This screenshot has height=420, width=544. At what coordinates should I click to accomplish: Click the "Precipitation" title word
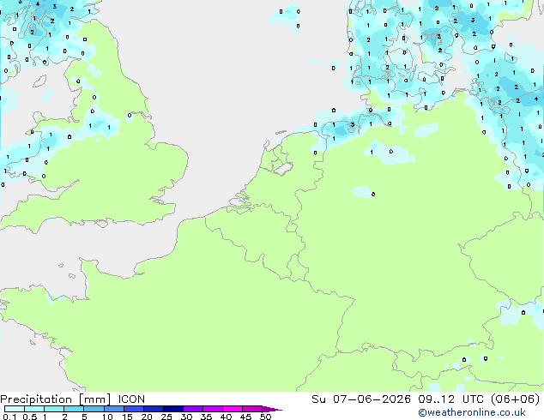coord(36,399)
